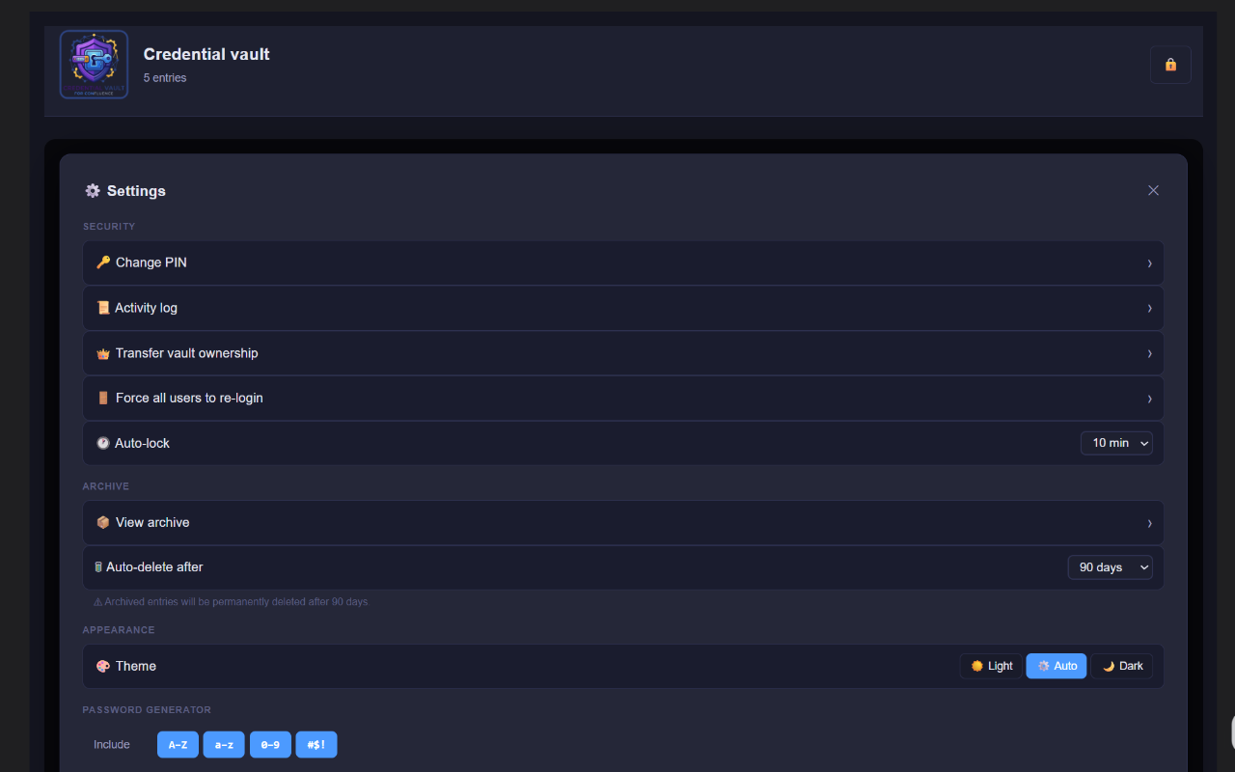Screen dimensions: 1235x772
Task: Open the Change PIN option
Action: 623,262
